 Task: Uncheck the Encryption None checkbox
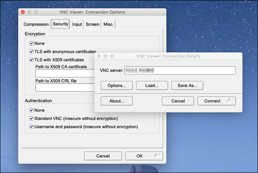pos(31,43)
